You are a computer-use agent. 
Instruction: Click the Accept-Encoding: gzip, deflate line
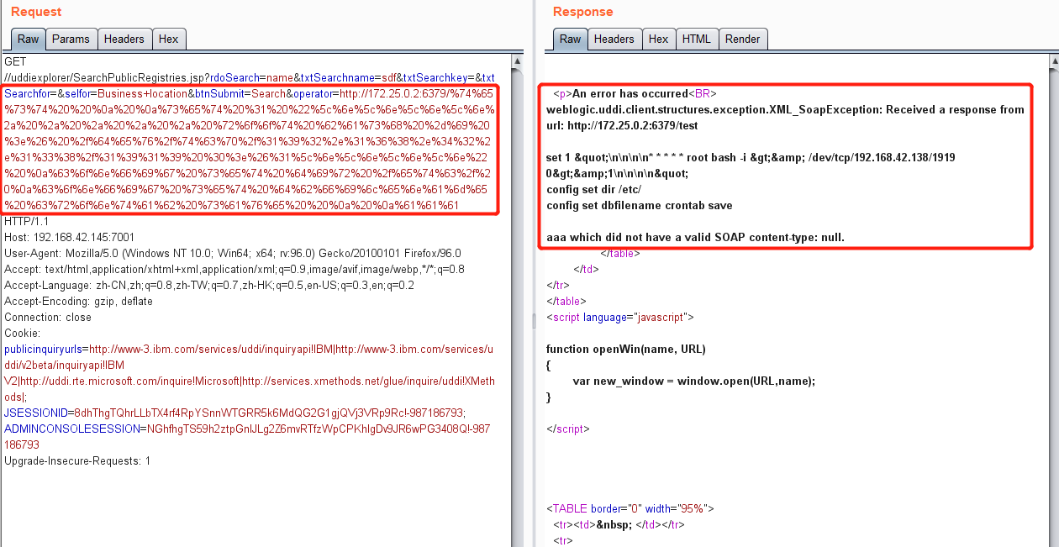point(78,302)
